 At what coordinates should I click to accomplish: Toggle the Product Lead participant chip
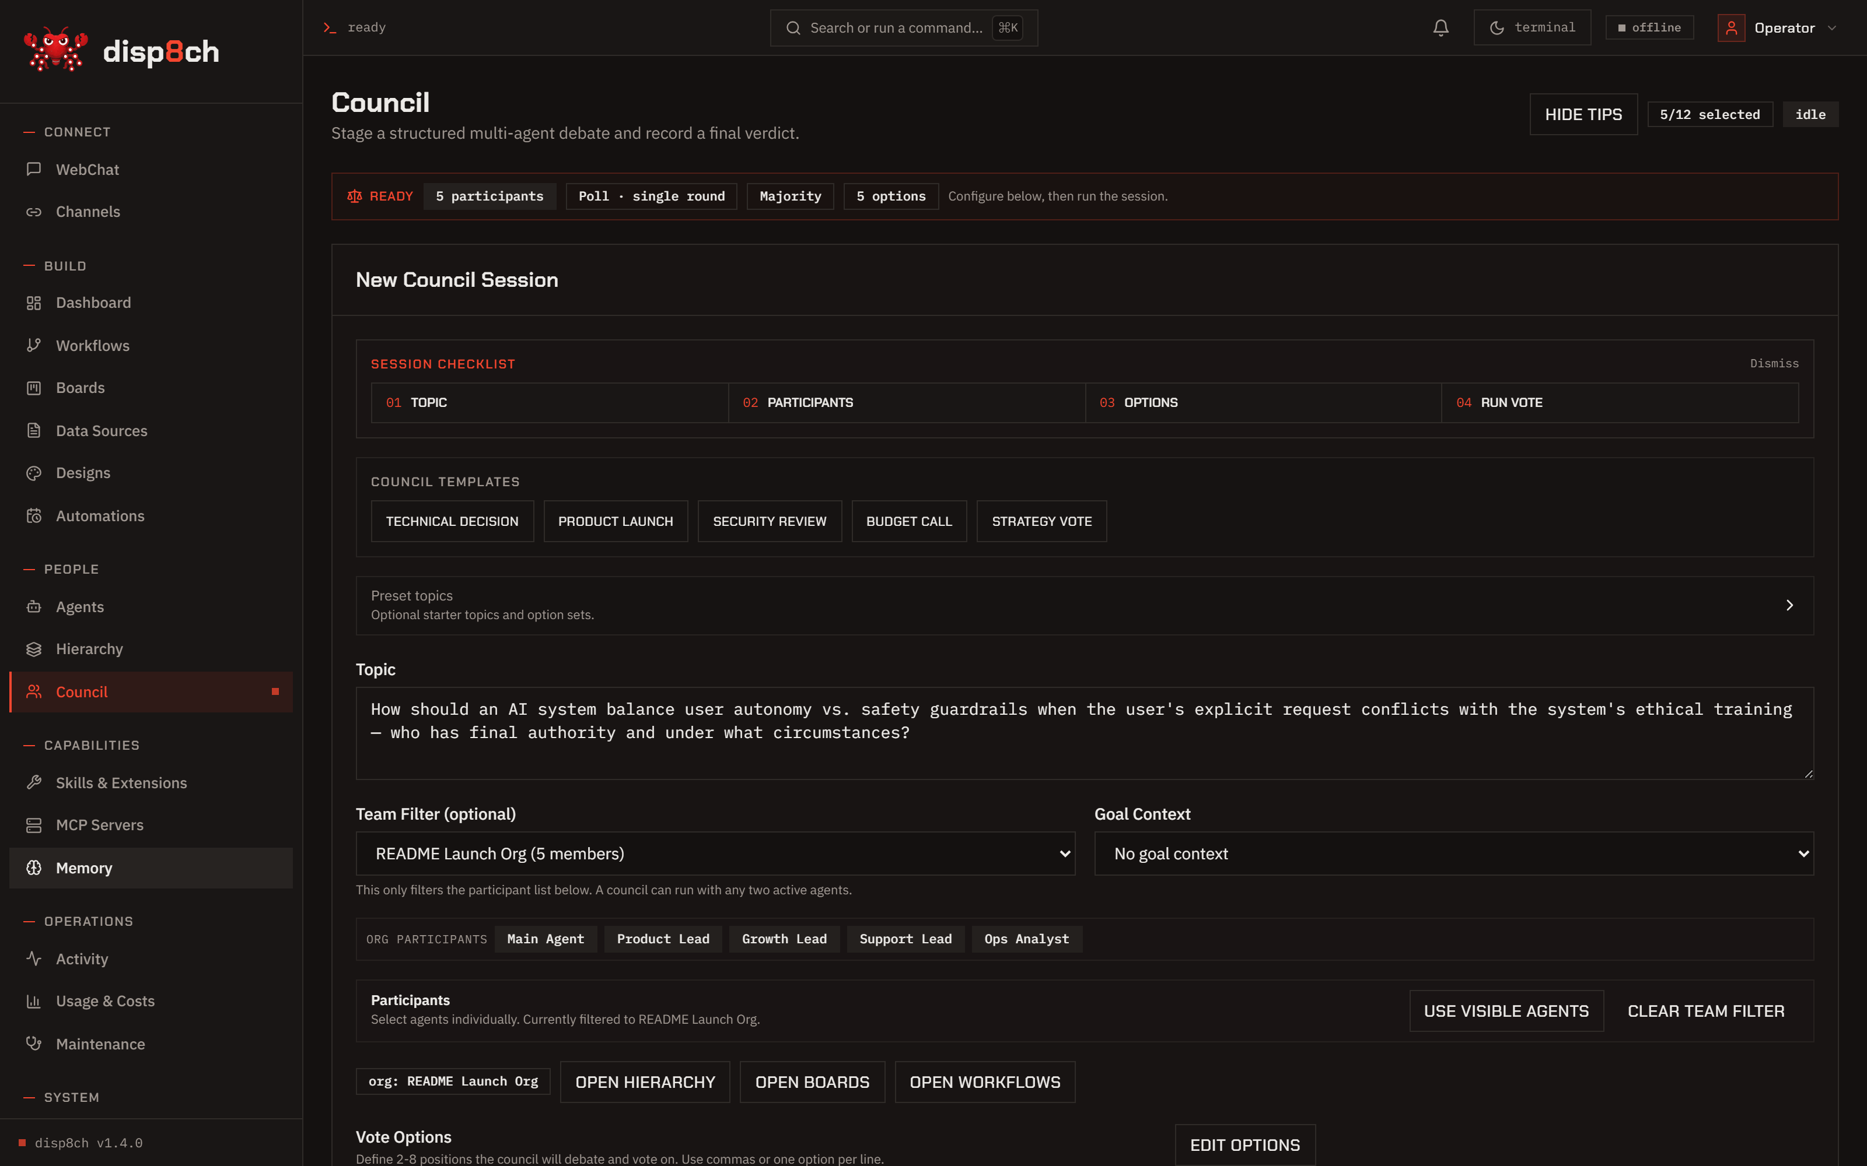(663, 939)
